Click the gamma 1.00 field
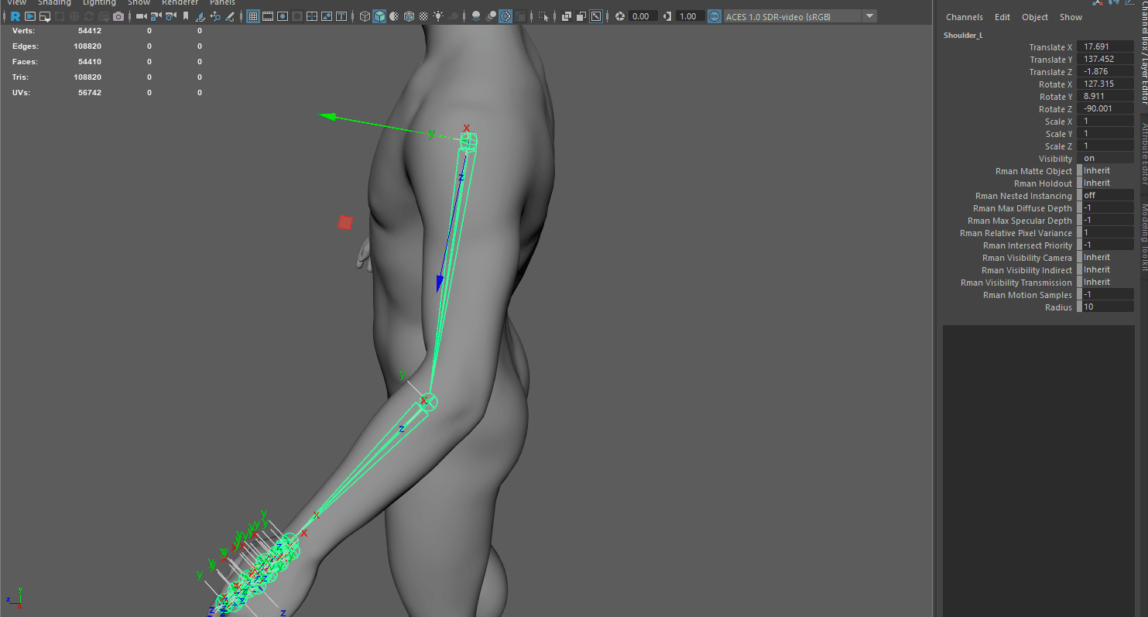 tap(689, 16)
